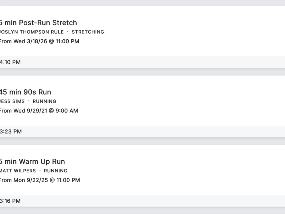Image resolution: width=285 pixels, height=214 pixels.
Task: Select the Stretching category label
Action: click(88, 32)
